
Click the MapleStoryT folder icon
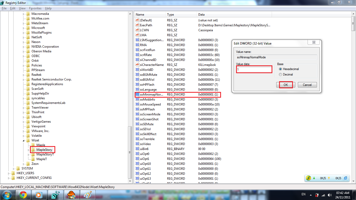click(x=33, y=154)
